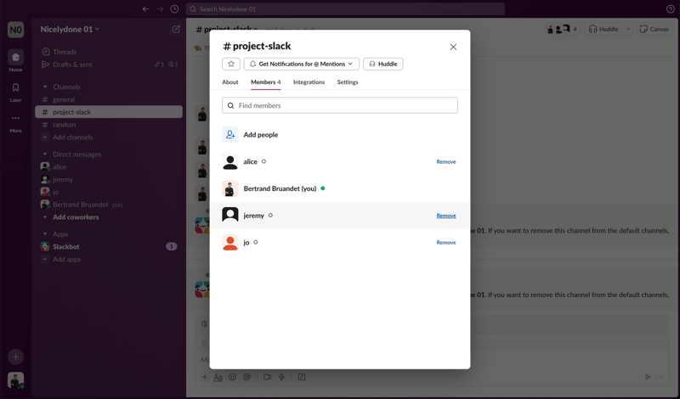
Task: Focus the Find members search field
Action: point(339,105)
